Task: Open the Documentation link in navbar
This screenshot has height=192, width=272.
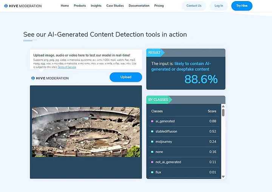Action: tap(139, 6)
